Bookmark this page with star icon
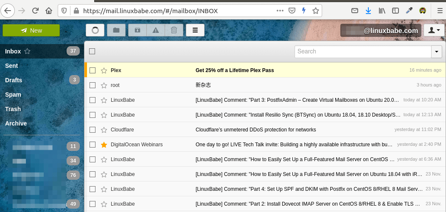 pos(315,11)
